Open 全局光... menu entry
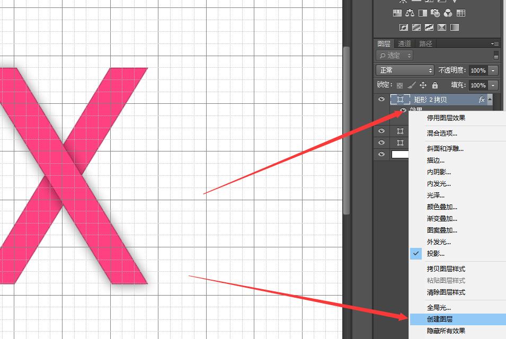506x339 pixels. pyautogui.click(x=458, y=308)
